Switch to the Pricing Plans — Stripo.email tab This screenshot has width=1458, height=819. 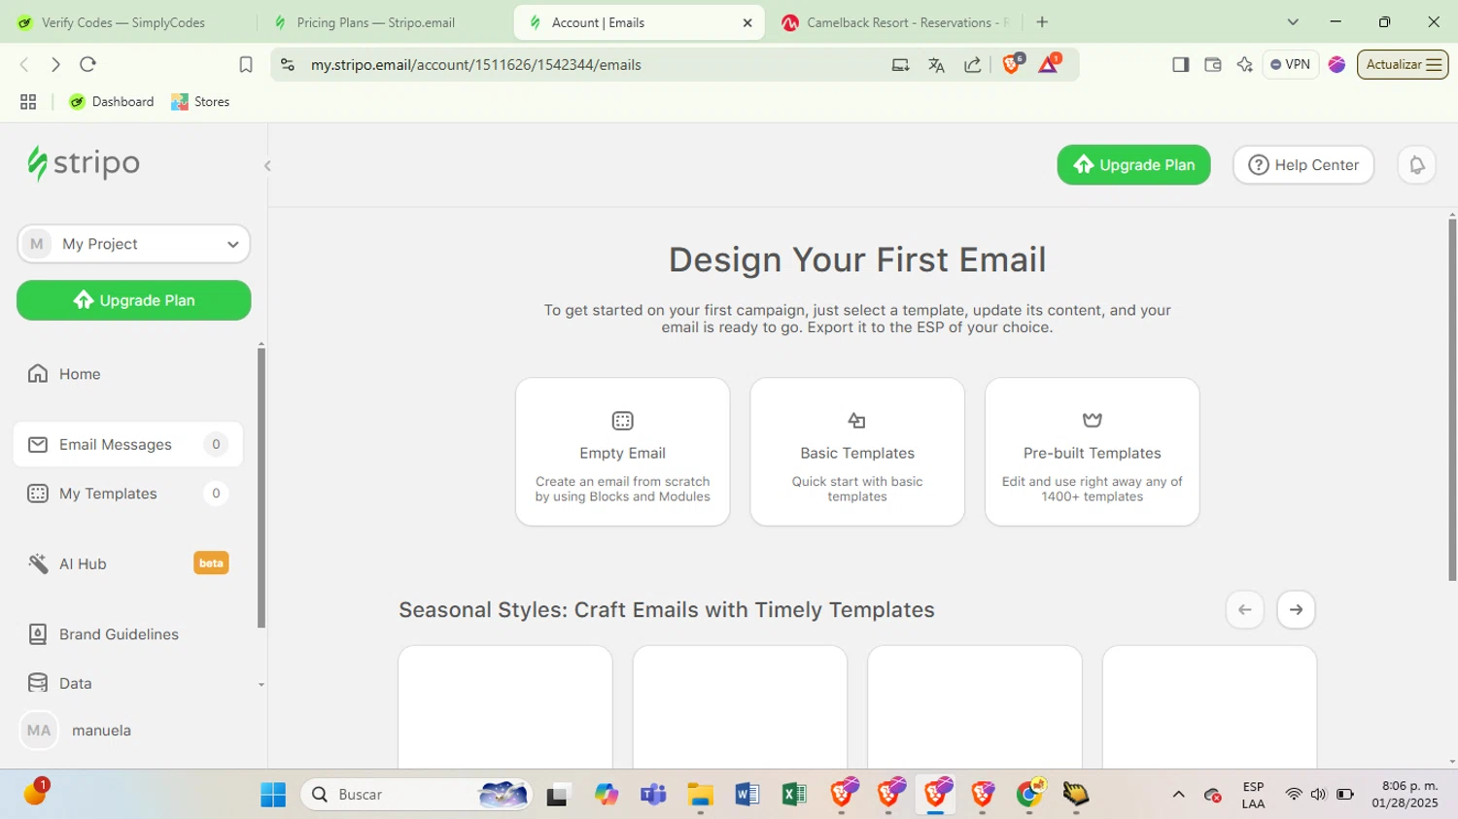pos(375,22)
